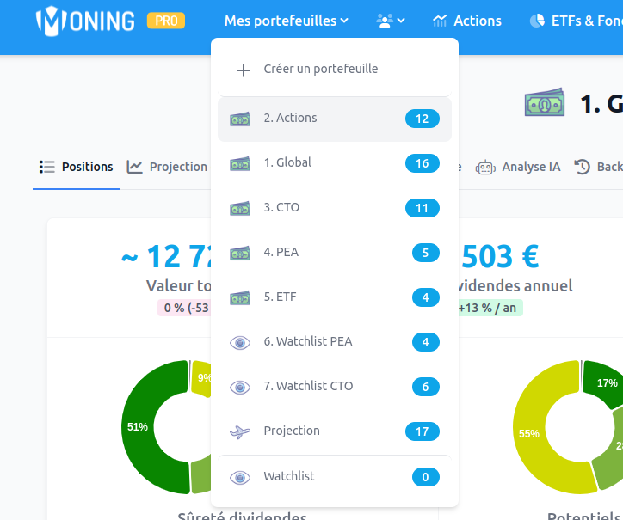Click the 17% green donut segment

pos(607,383)
